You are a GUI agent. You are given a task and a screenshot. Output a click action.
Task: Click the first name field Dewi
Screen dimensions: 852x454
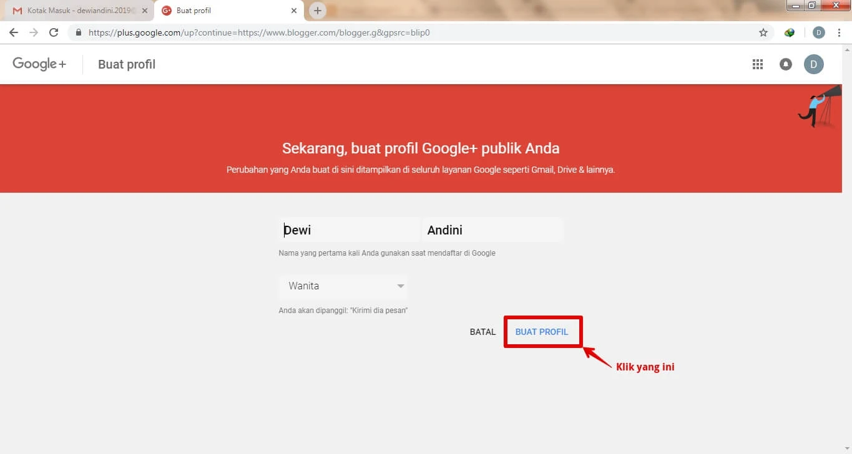349,229
